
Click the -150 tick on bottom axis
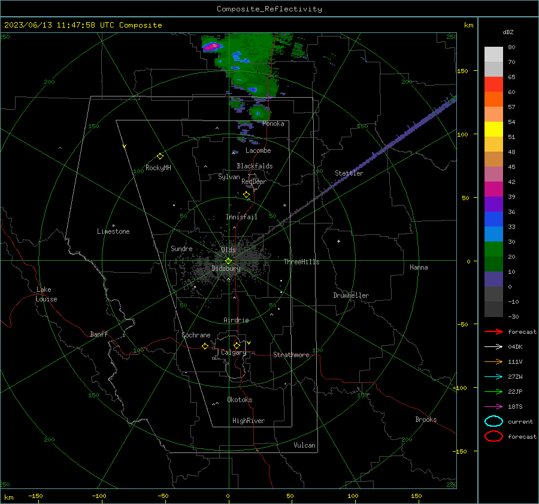[35, 496]
